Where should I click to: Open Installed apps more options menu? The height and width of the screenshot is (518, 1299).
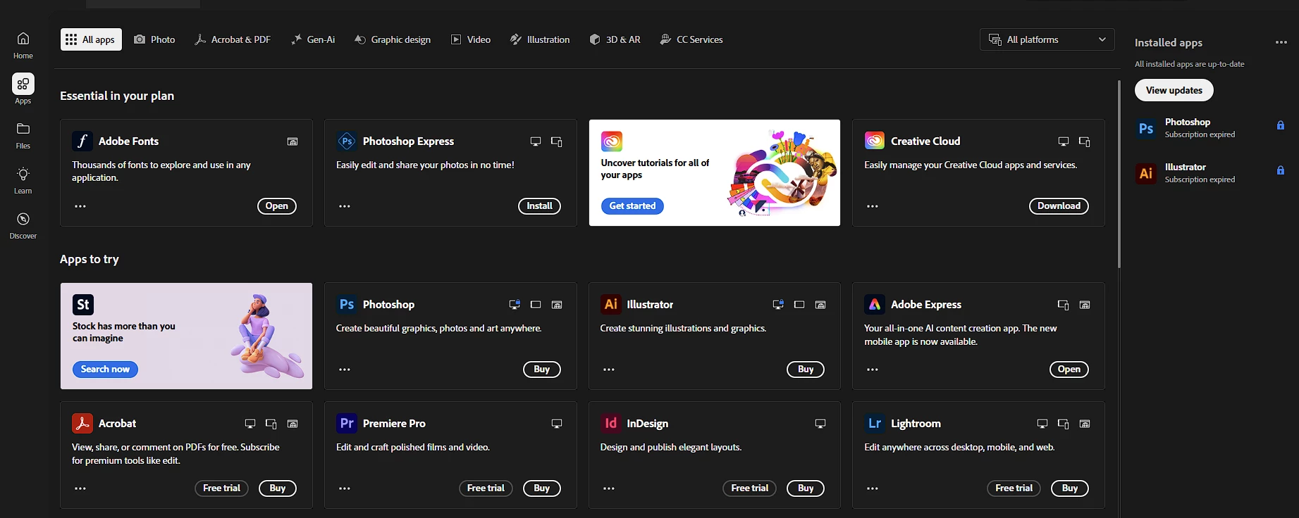(1281, 43)
